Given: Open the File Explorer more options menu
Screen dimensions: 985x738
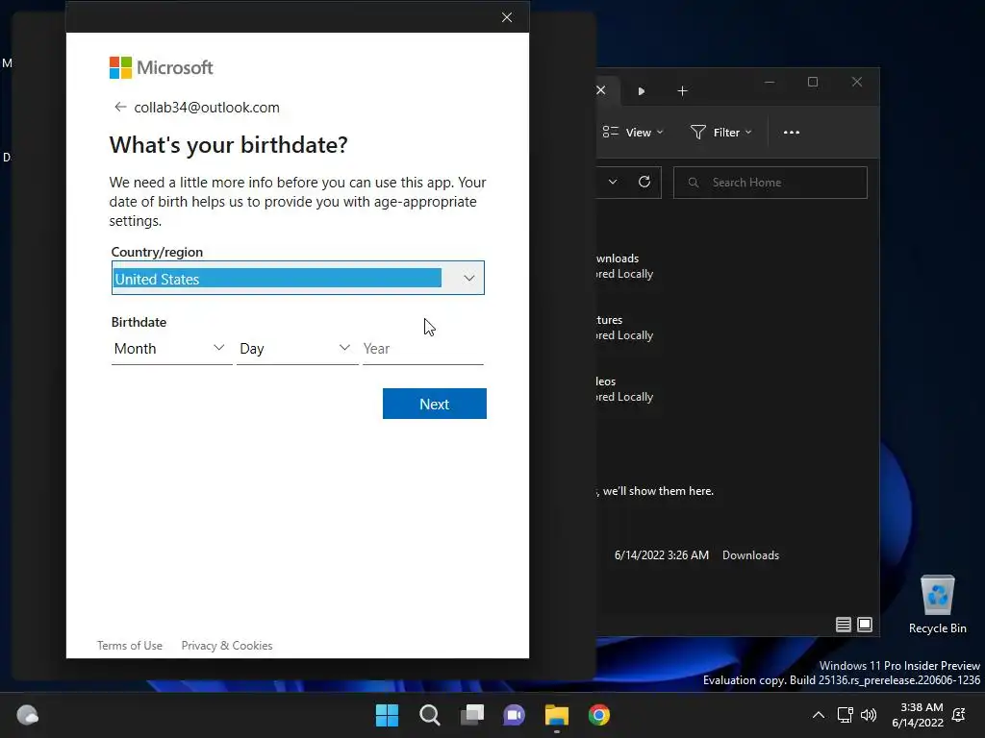Looking at the screenshot, I should point(792,133).
